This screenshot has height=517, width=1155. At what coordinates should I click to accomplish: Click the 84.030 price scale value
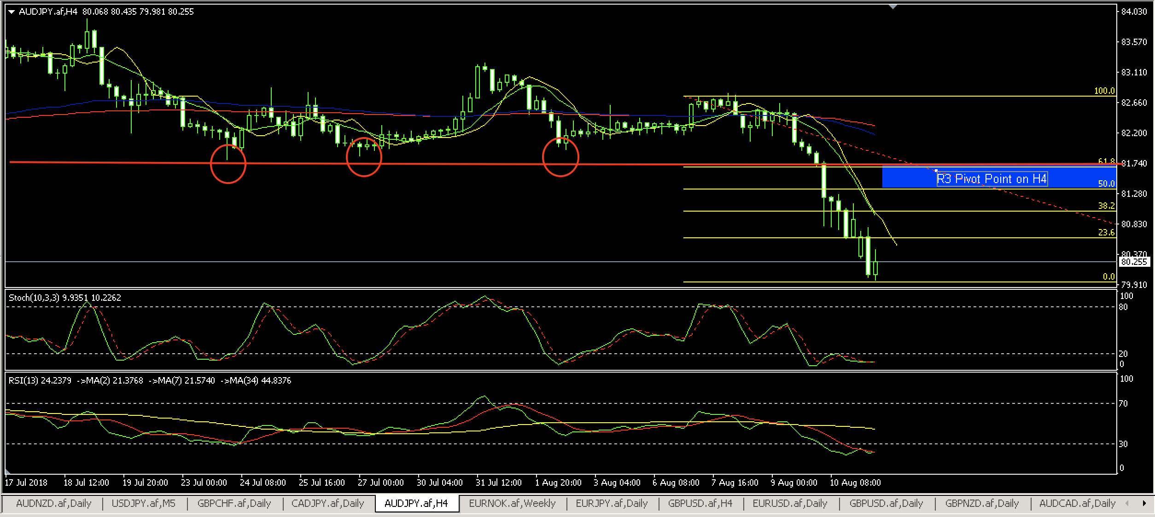(x=1134, y=11)
